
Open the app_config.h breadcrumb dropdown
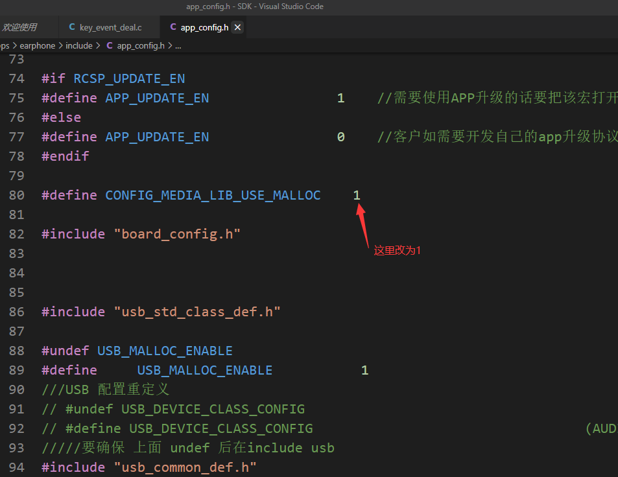[x=141, y=46]
